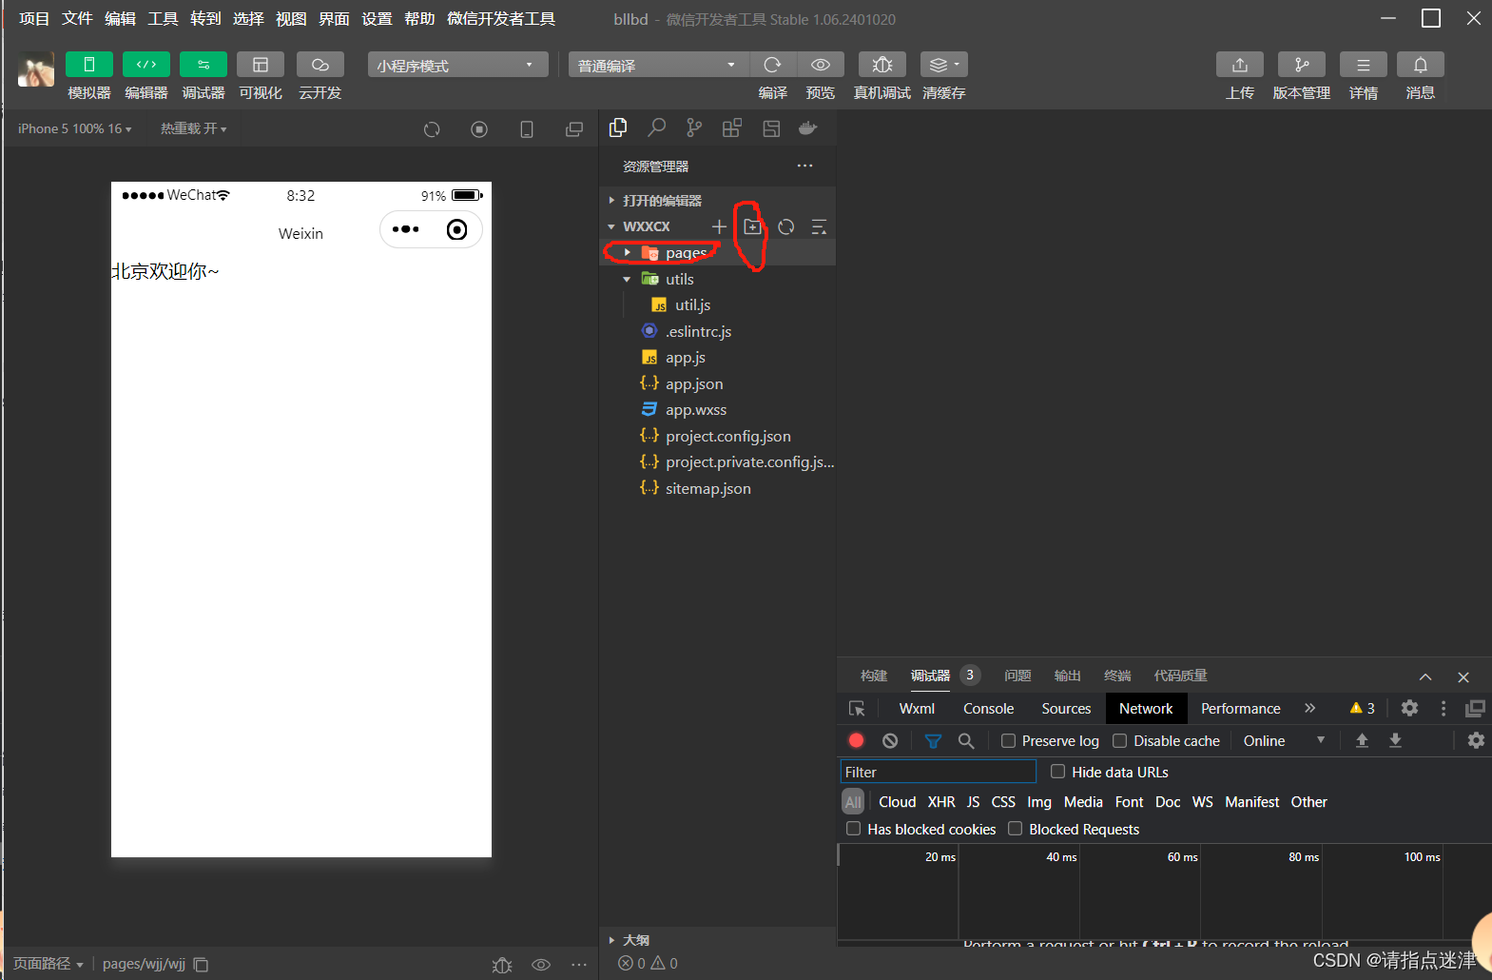
Task: Switch to the Console tab
Action: point(988,709)
